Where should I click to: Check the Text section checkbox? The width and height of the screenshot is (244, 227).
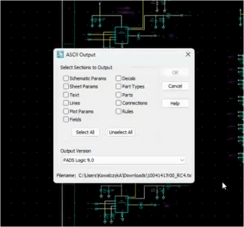pyautogui.click(x=66, y=95)
